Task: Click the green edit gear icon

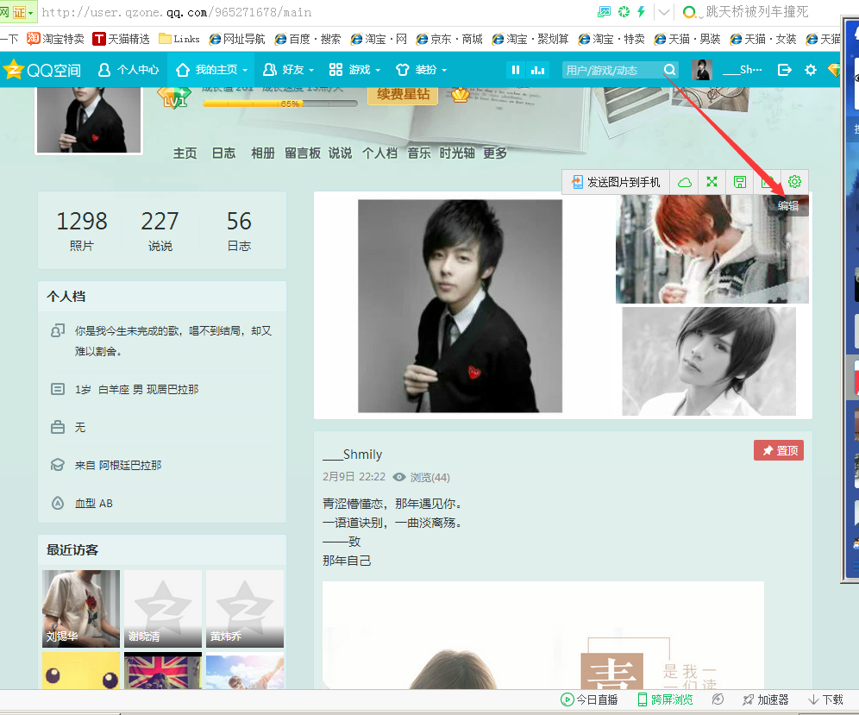Action: [794, 182]
